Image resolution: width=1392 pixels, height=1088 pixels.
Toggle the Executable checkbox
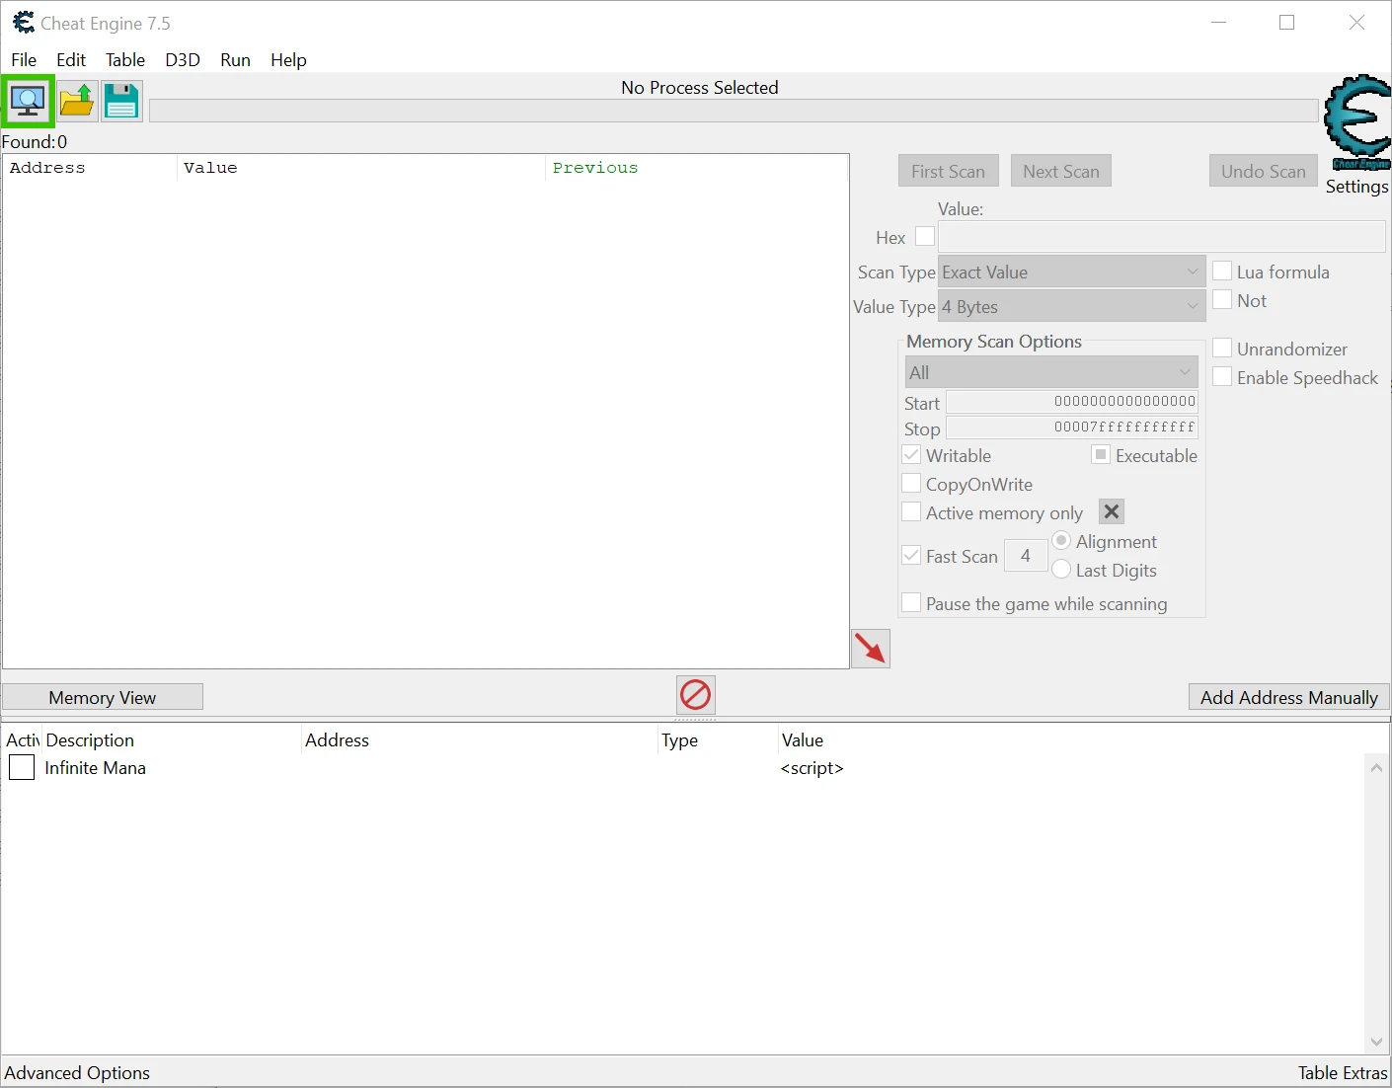pos(1101,454)
